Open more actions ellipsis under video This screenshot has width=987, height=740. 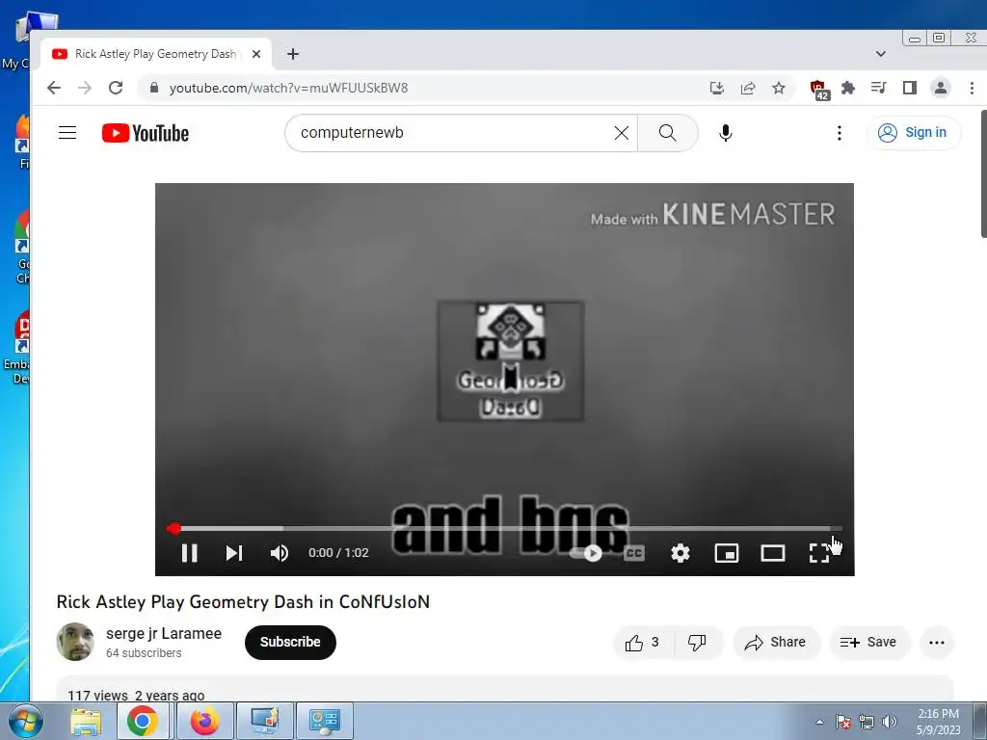937,643
